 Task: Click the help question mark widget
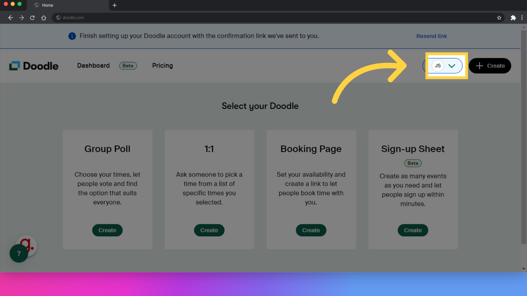19,253
